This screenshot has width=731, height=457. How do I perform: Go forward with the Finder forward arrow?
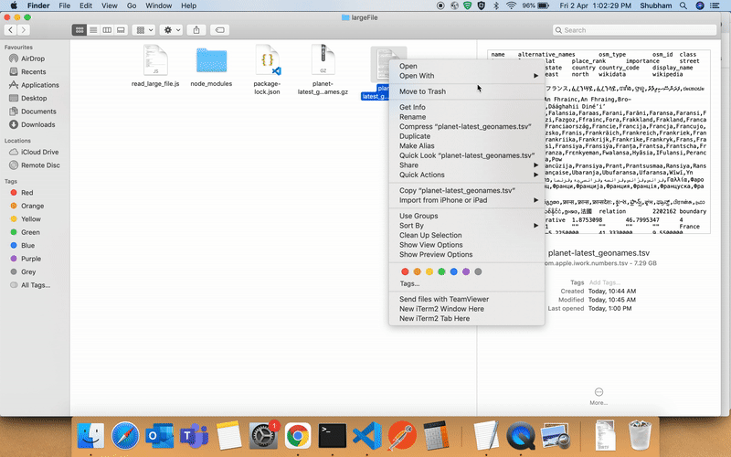24,30
